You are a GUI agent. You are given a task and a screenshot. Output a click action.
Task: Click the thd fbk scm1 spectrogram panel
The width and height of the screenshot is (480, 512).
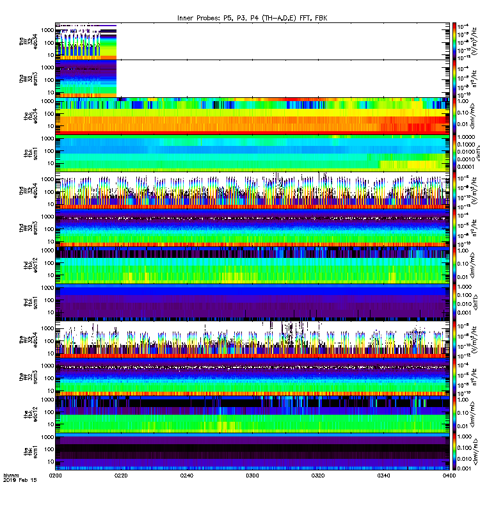pyautogui.click(x=252, y=302)
